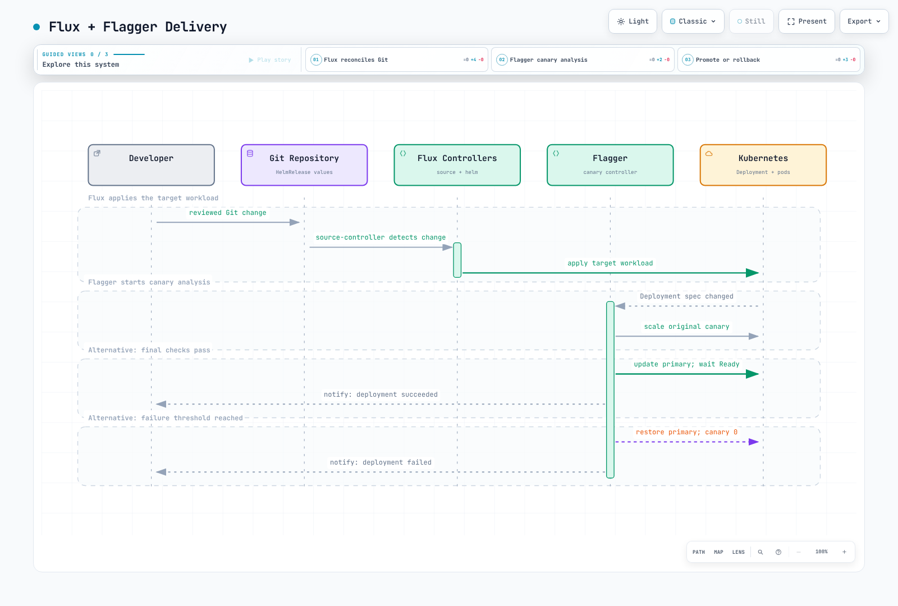Viewport: 898px width, 606px height.
Task: Toggle the LENS view option
Action: point(739,552)
